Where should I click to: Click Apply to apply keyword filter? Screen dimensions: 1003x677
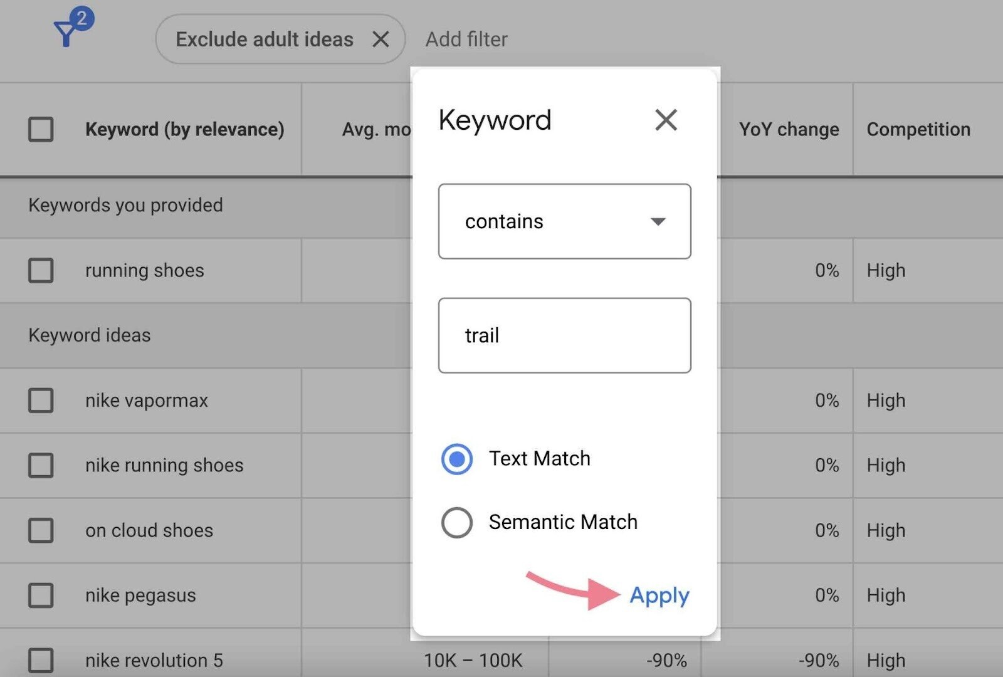[x=659, y=595]
